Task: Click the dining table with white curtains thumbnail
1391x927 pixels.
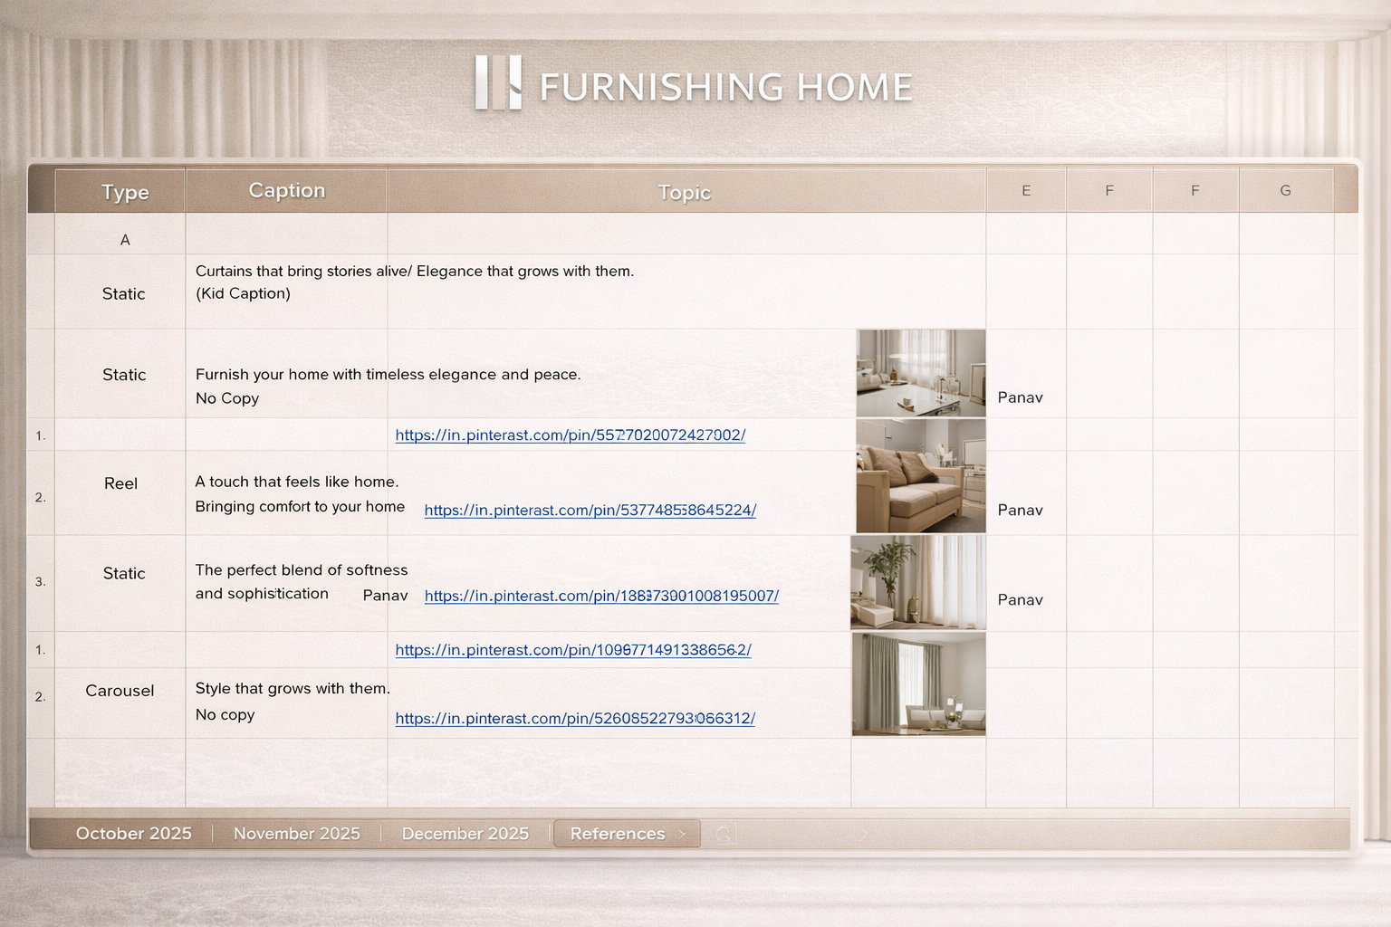Action: [x=921, y=373]
